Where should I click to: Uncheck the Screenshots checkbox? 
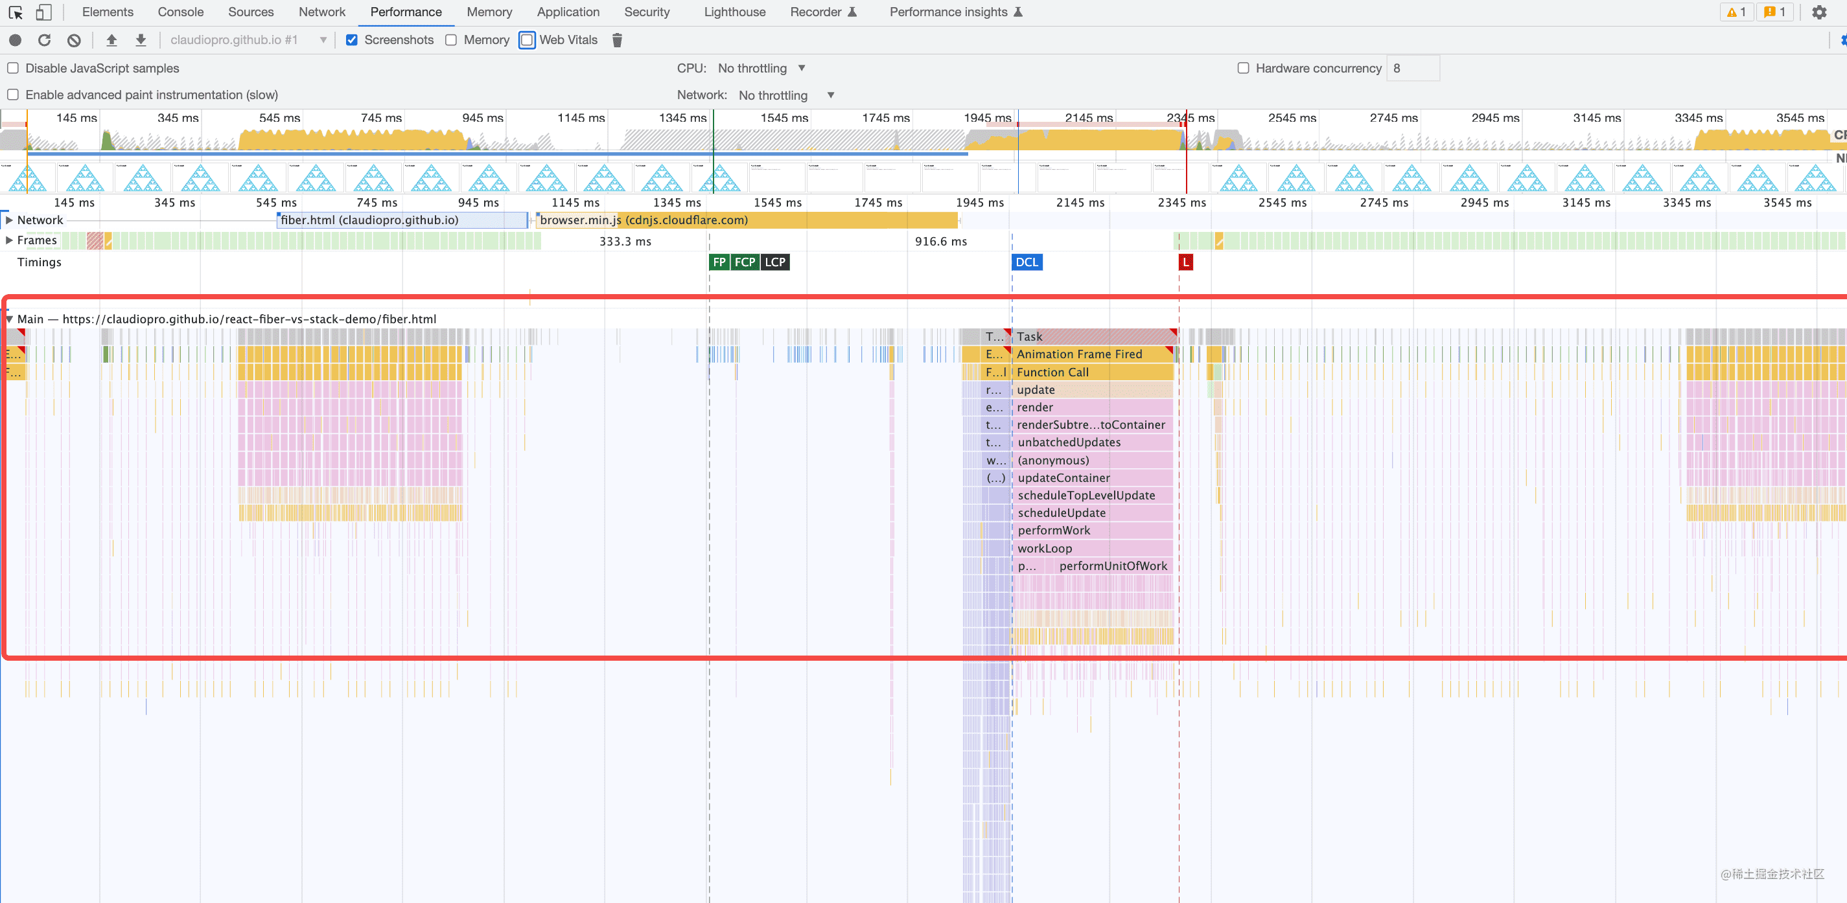351,40
